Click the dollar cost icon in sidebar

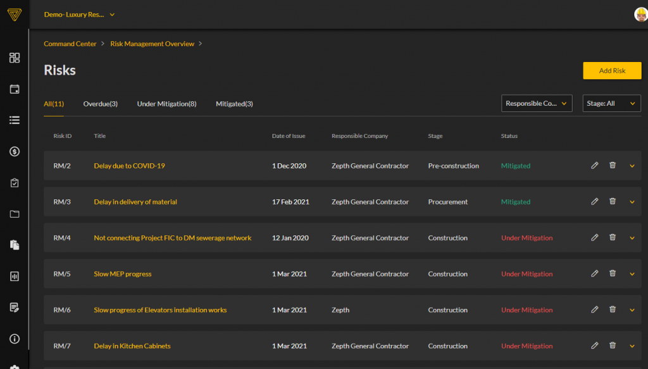click(15, 151)
